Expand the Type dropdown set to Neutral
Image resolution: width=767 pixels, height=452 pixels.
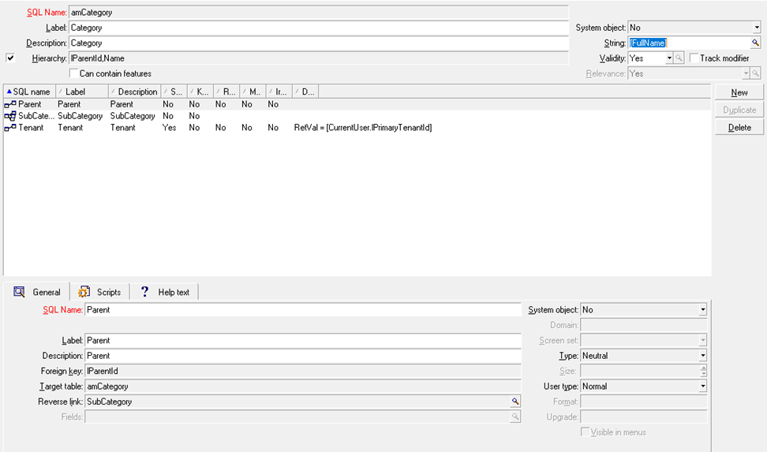702,356
